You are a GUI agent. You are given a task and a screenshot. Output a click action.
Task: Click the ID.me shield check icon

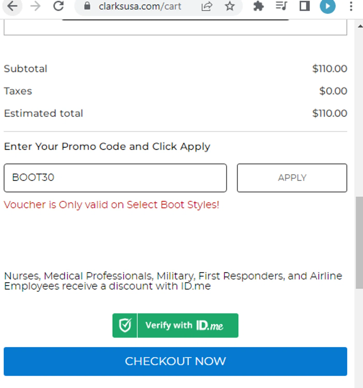(x=125, y=325)
